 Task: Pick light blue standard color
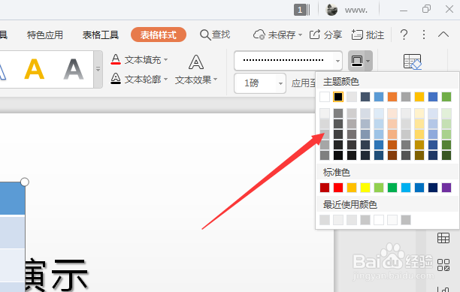(x=406, y=188)
